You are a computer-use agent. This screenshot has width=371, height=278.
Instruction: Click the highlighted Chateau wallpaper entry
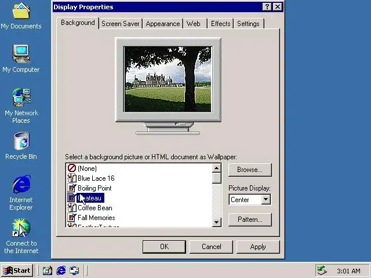(x=90, y=198)
